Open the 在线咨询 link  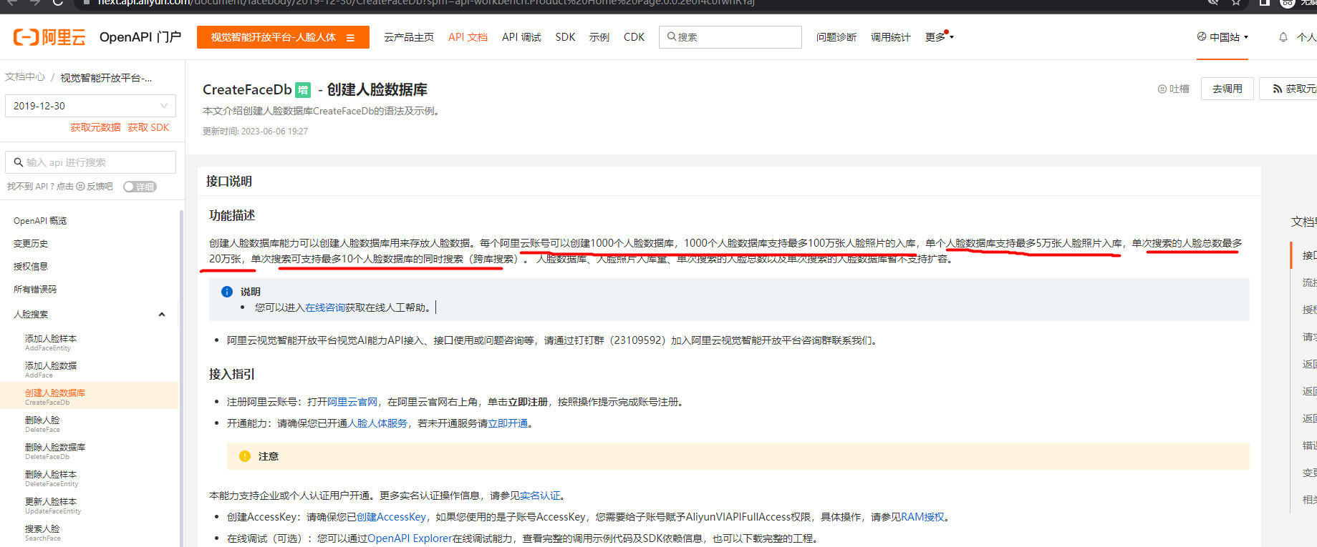coord(325,307)
